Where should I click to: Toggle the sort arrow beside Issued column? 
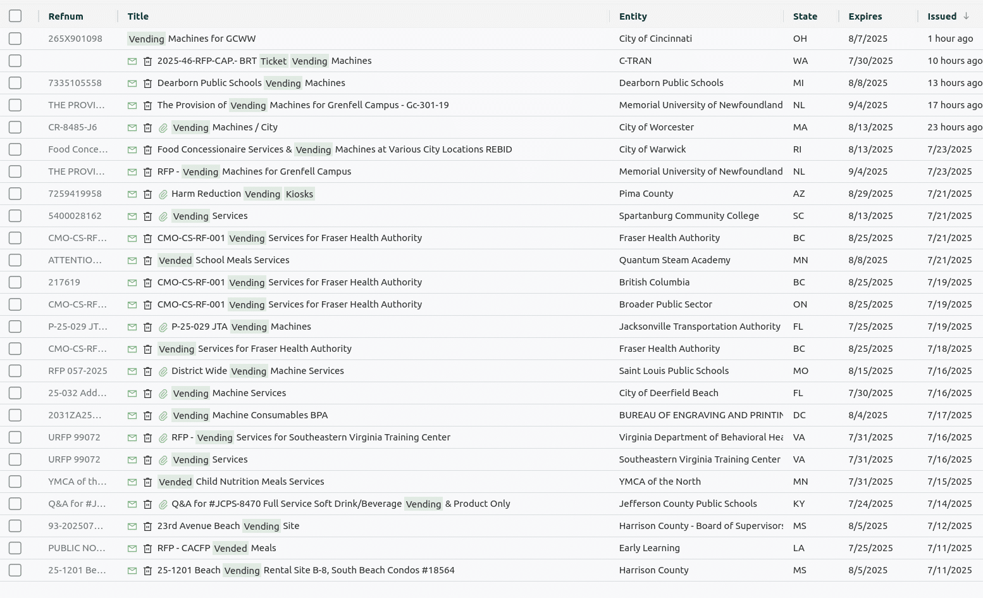point(966,16)
